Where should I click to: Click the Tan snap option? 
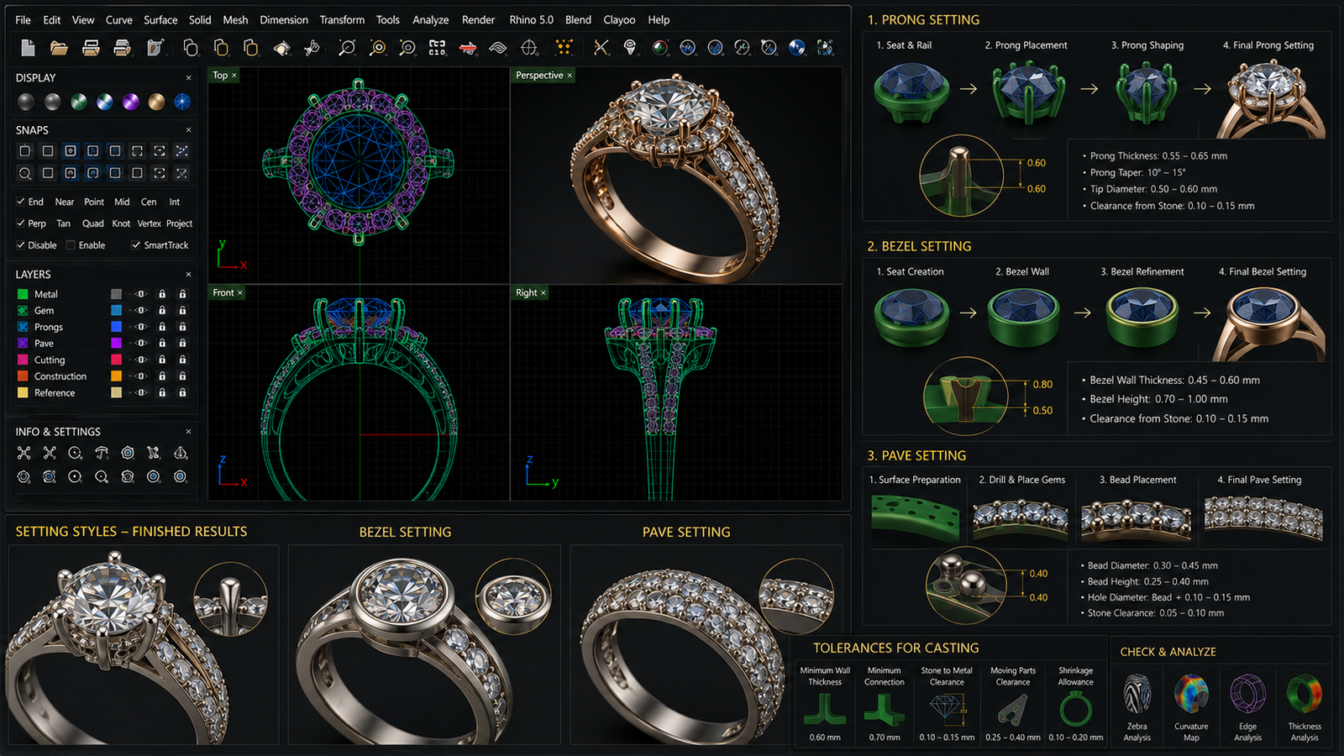[64, 223]
